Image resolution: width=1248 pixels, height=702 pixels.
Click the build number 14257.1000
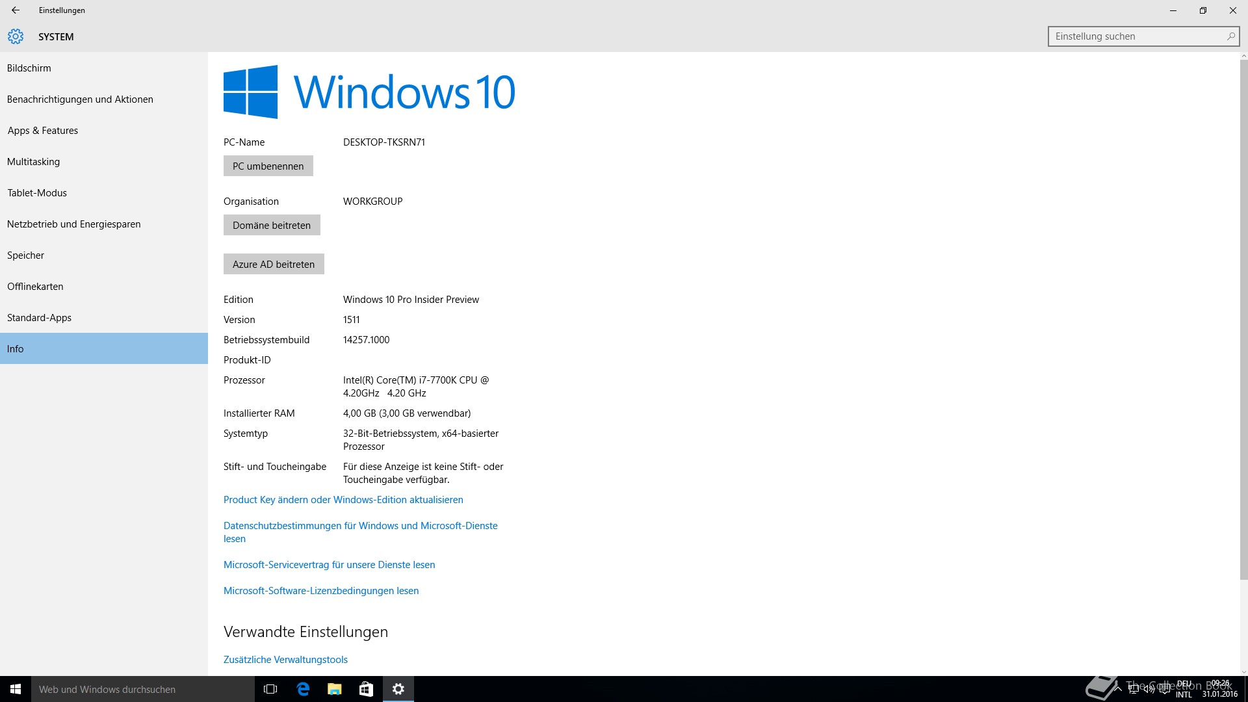[367, 340]
